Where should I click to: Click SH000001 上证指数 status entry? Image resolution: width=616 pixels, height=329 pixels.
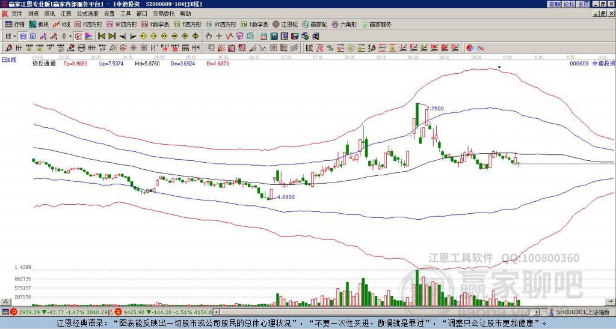coord(582,312)
